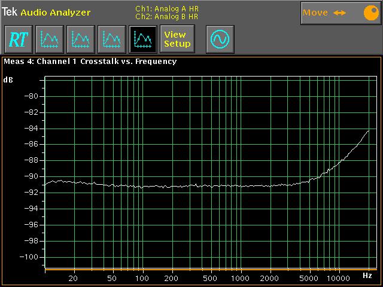This screenshot has height=287, width=383.
Task: Click the Tek Audio Analyzer title
Action: 46,12
